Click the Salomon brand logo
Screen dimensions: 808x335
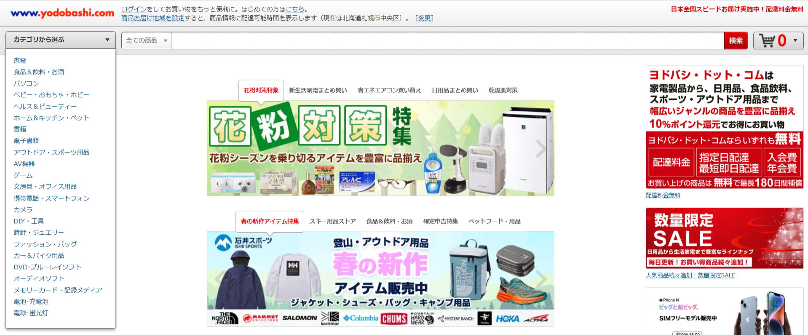300,318
